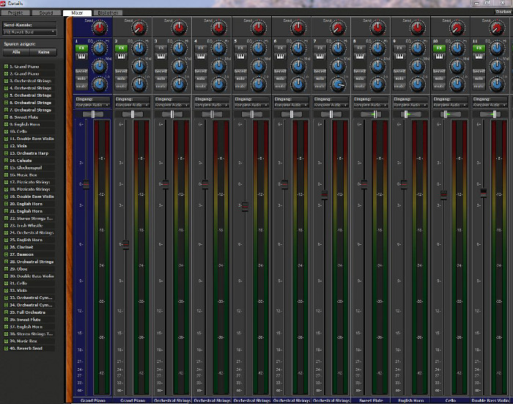This screenshot has height=404, width=513.
Task: Toggle the FX button on channel 2
Action: click(121, 48)
